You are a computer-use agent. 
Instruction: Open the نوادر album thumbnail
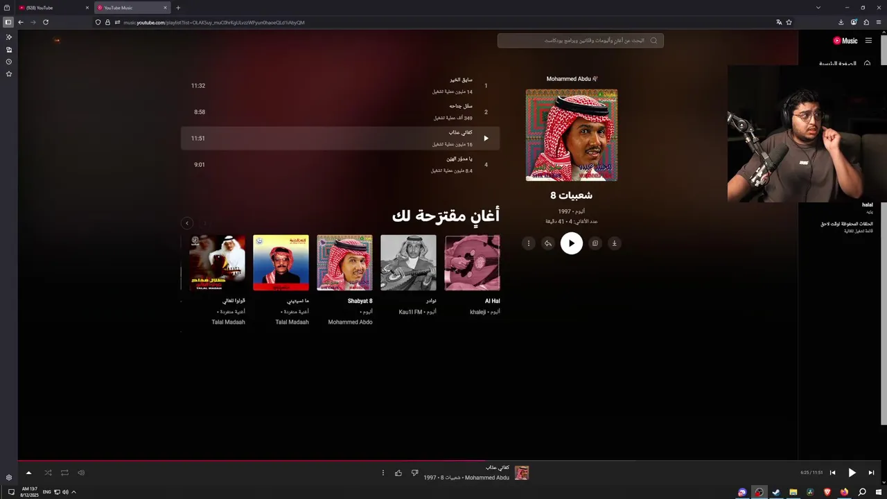pyautogui.click(x=408, y=263)
